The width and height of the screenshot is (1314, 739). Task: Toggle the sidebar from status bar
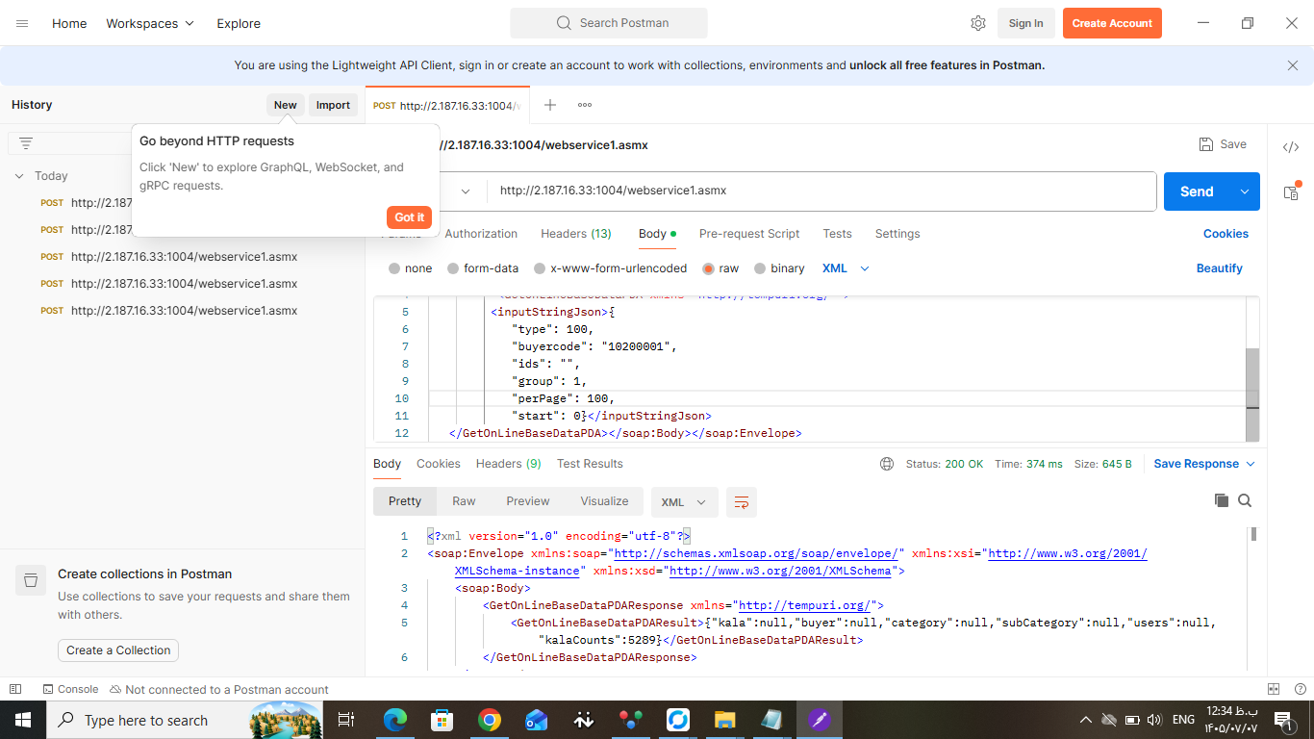tap(15, 689)
